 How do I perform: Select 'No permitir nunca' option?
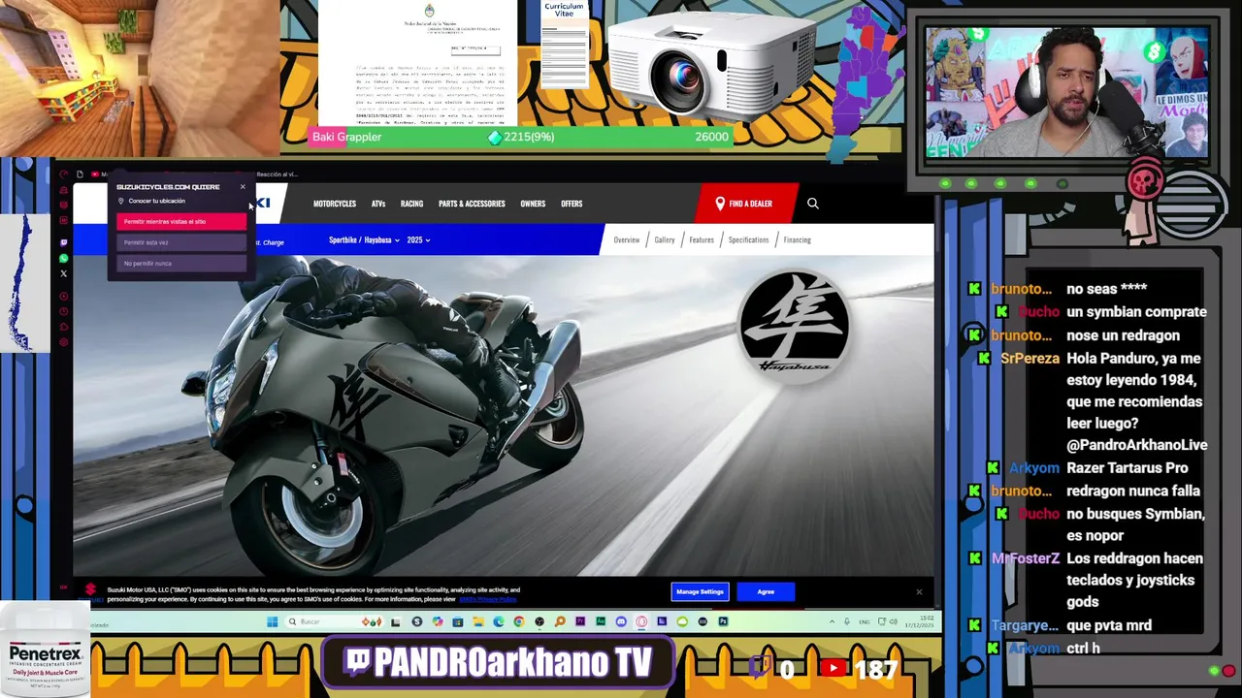181,264
